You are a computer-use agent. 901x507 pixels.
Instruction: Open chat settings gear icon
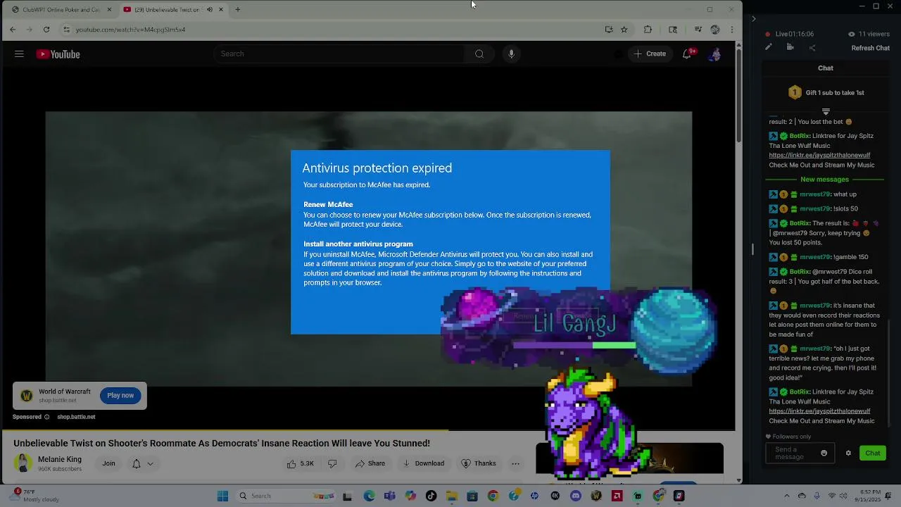pyautogui.click(x=848, y=453)
